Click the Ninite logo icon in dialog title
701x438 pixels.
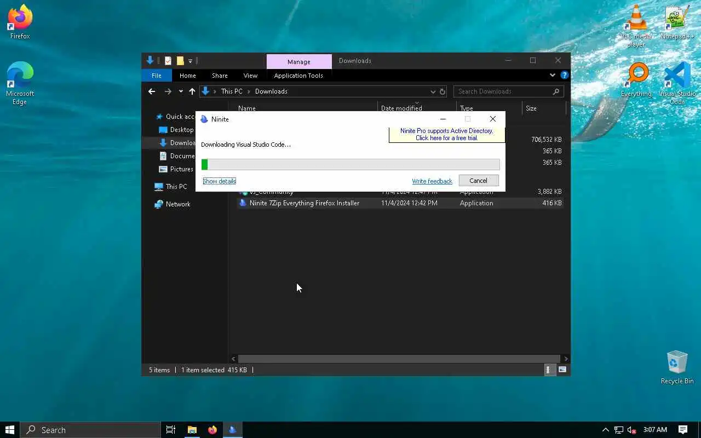pos(204,119)
